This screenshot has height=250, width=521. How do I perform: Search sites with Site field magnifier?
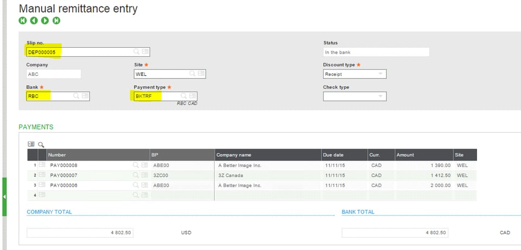pyautogui.click(x=192, y=74)
